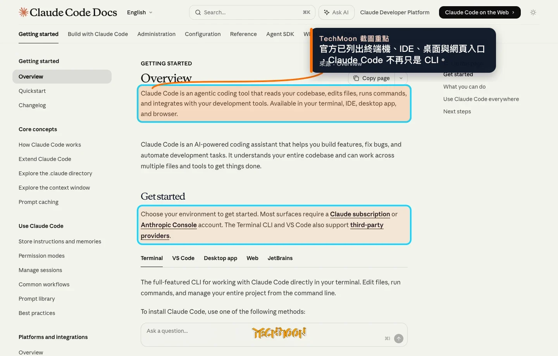Click the Ask AI sparkle icon
The image size is (558, 356).
point(327,12)
